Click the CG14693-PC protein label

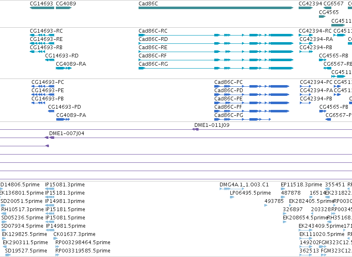click(48, 82)
